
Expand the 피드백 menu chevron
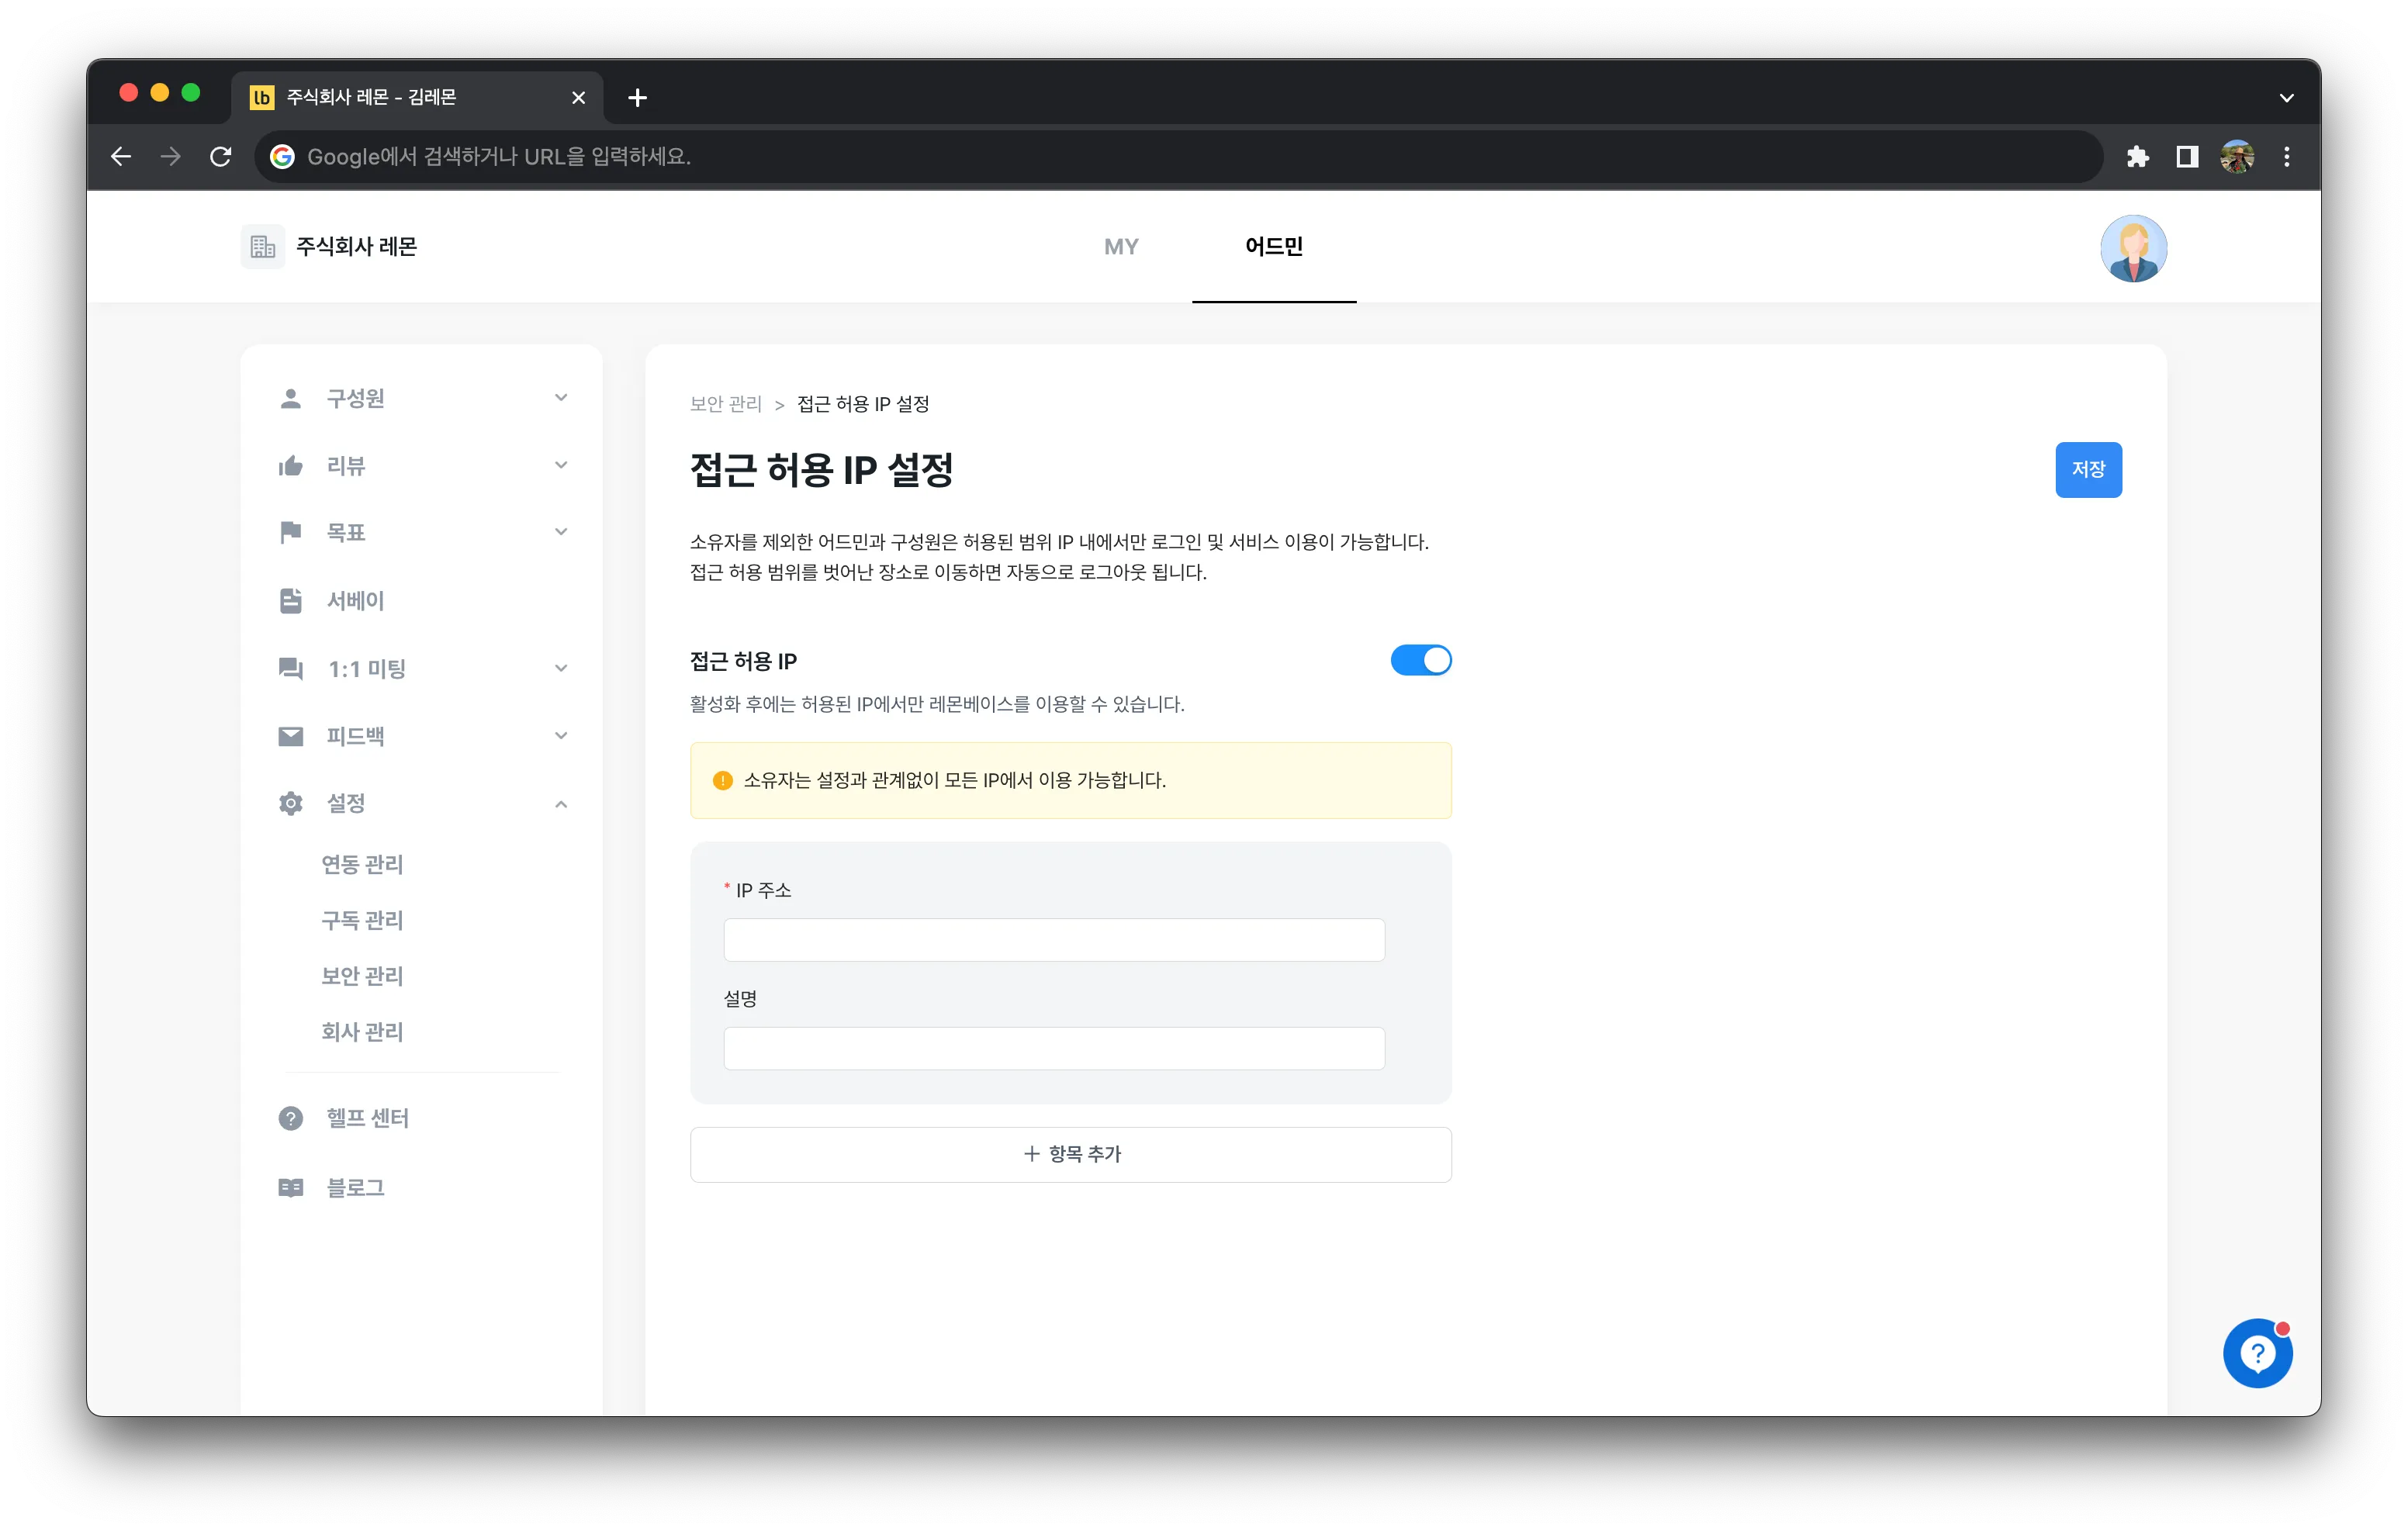[560, 736]
